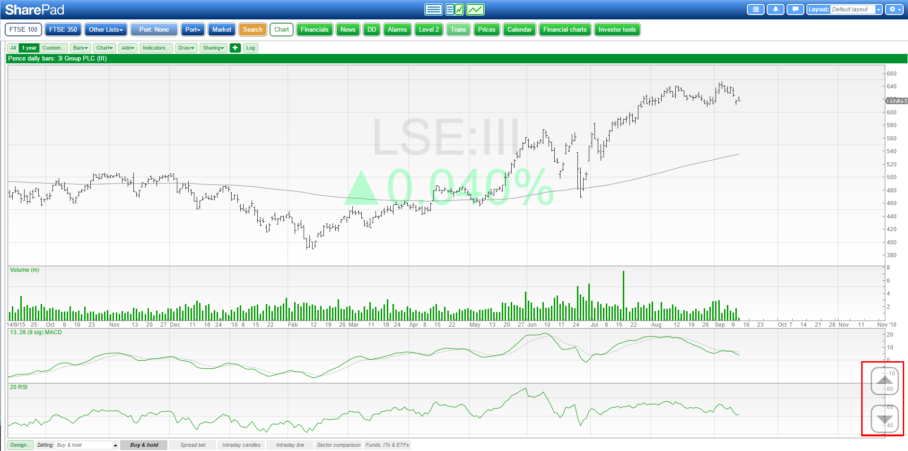Screen dimensions: 908x451
Task: Expand the Draw dropdown
Action: click(x=186, y=48)
